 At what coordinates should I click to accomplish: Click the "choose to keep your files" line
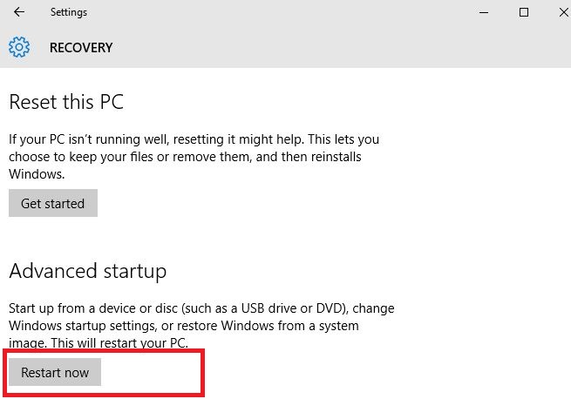click(185, 157)
